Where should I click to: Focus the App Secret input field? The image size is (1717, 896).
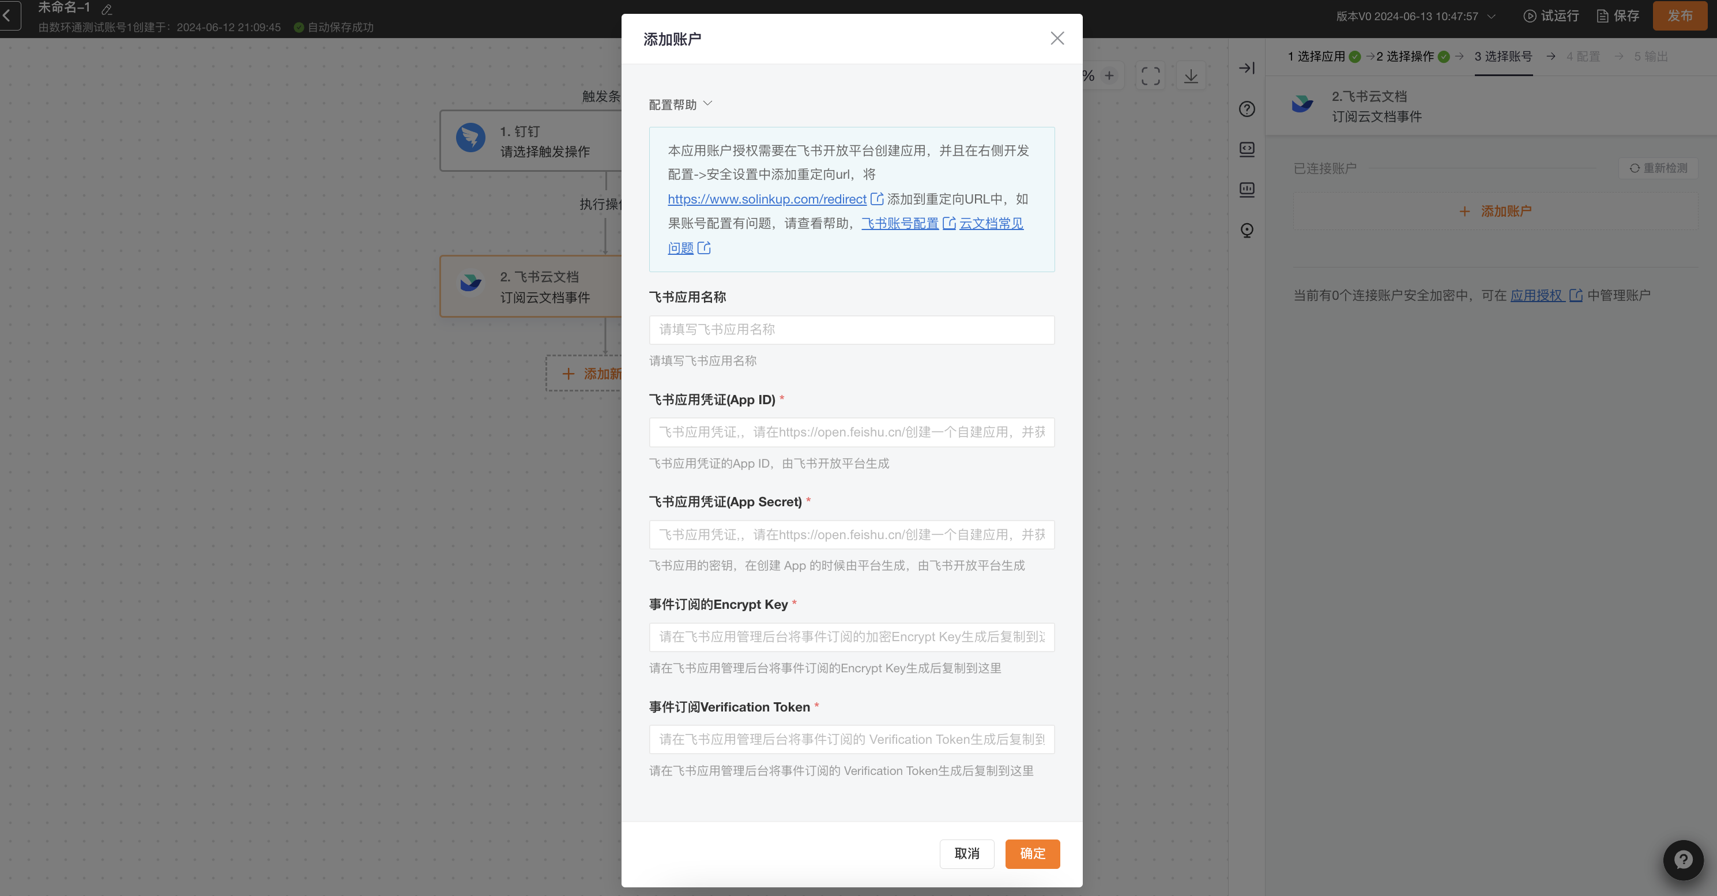point(852,534)
